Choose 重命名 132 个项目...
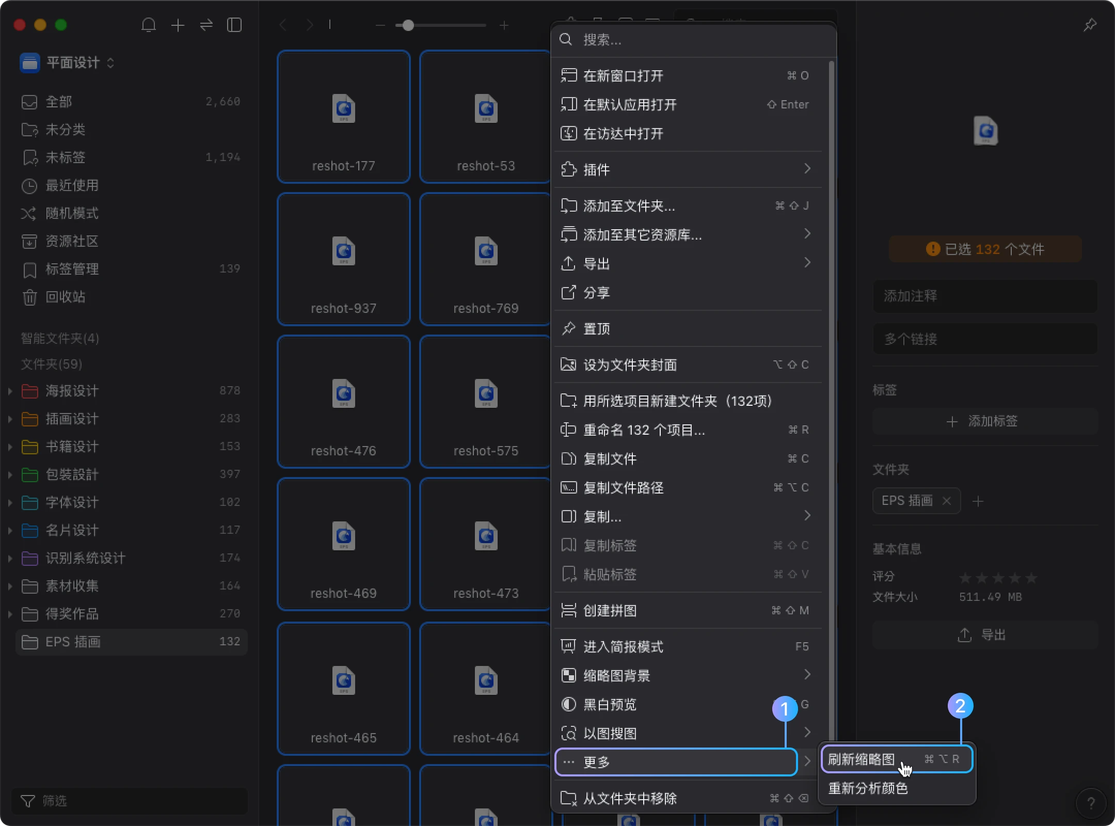 click(688, 430)
